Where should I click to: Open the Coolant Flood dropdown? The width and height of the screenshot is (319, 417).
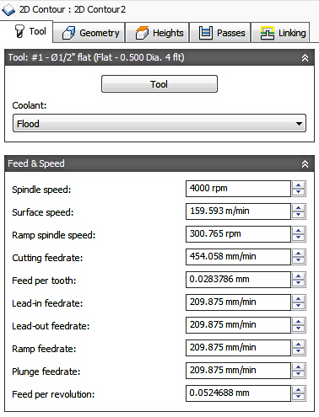159,123
